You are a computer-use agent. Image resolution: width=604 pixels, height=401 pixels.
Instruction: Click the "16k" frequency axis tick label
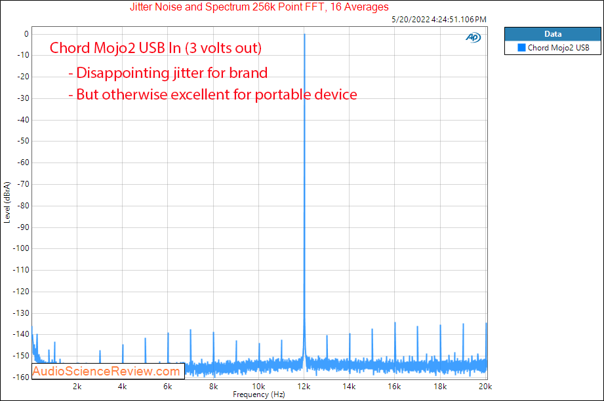394,387
